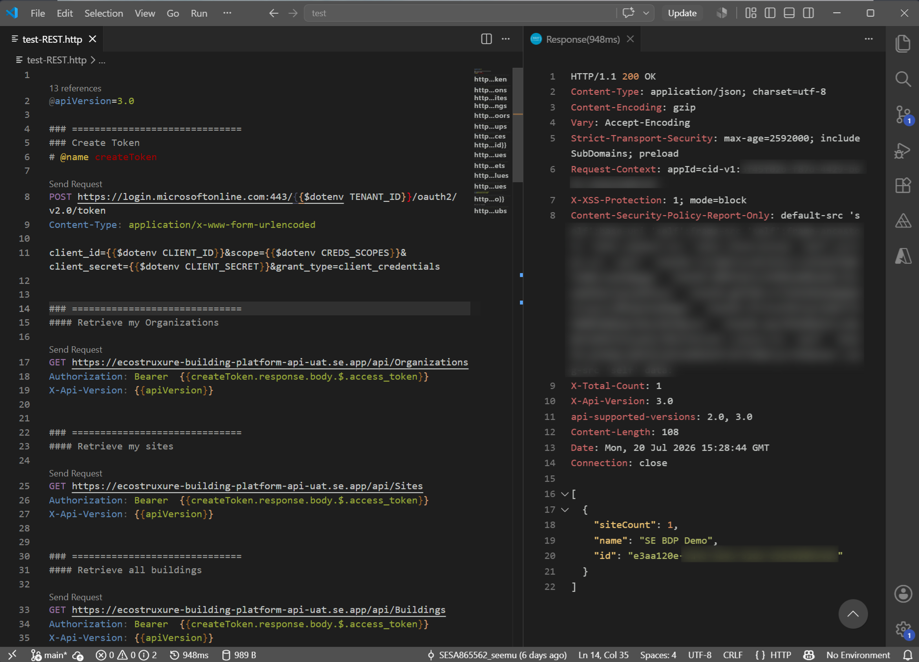
Task: Close the test-REST.http tab
Action: click(x=93, y=39)
